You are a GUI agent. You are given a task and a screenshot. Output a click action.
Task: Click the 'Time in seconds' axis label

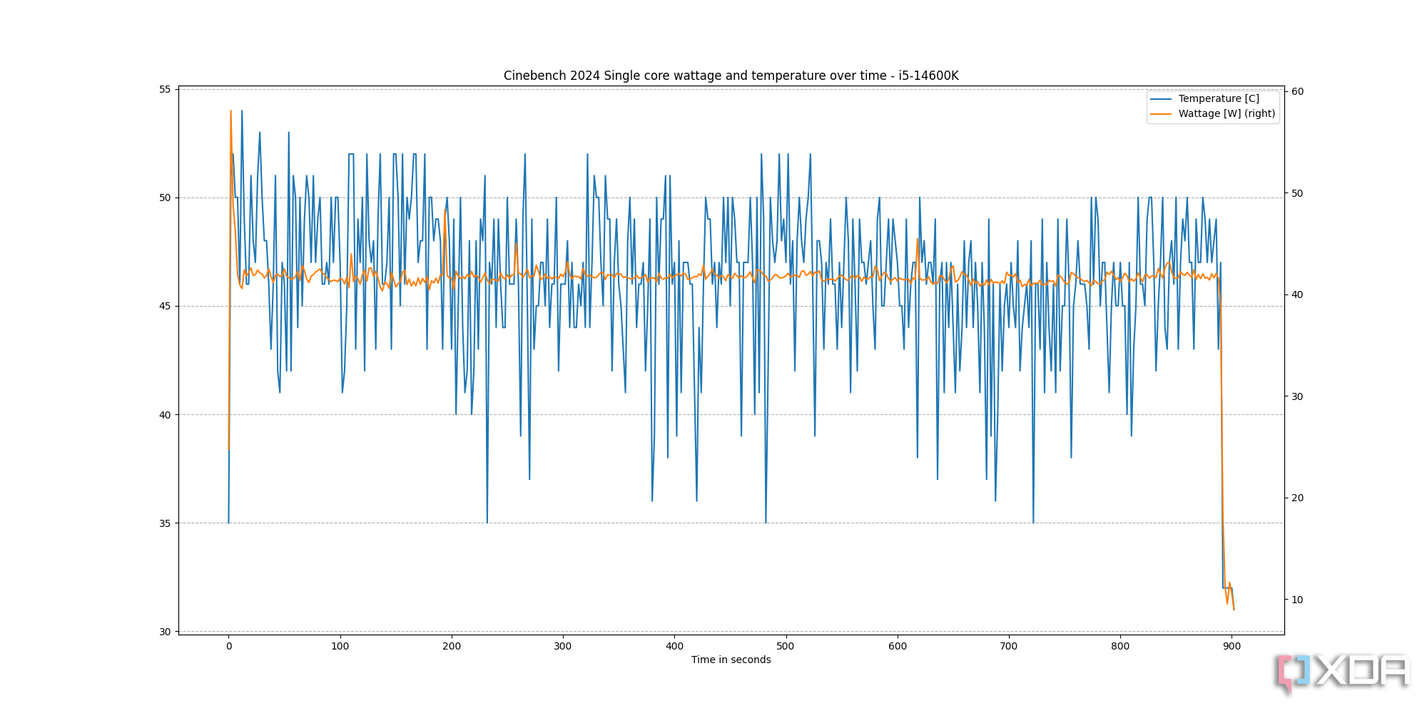(731, 660)
